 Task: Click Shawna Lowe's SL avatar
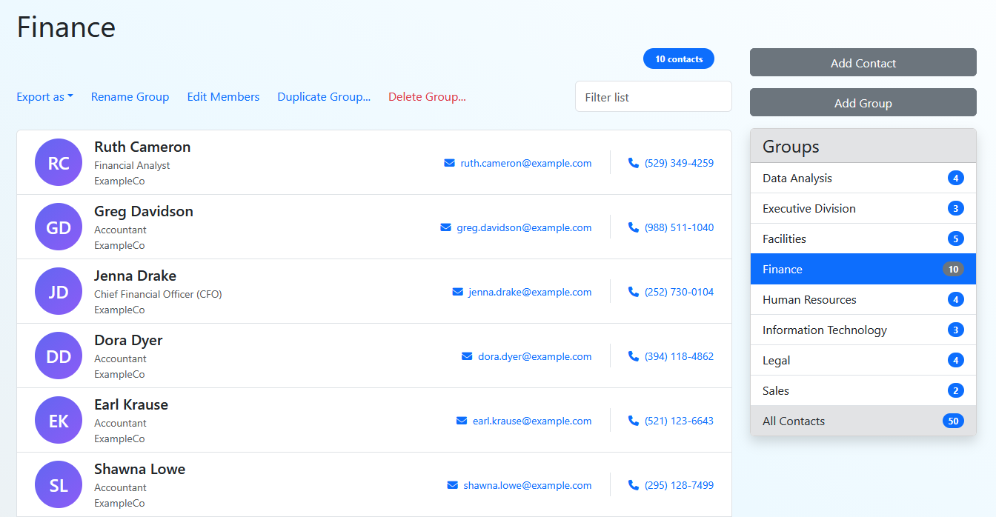pos(59,484)
